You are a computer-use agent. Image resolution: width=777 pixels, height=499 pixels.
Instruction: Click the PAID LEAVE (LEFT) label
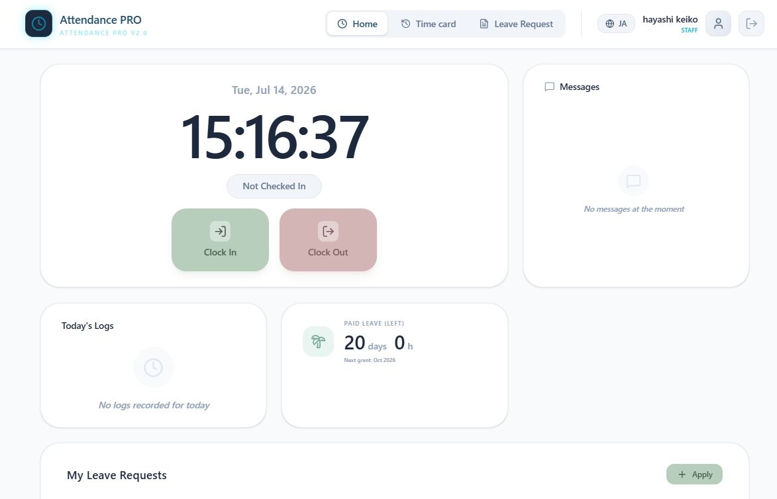[374, 323]
